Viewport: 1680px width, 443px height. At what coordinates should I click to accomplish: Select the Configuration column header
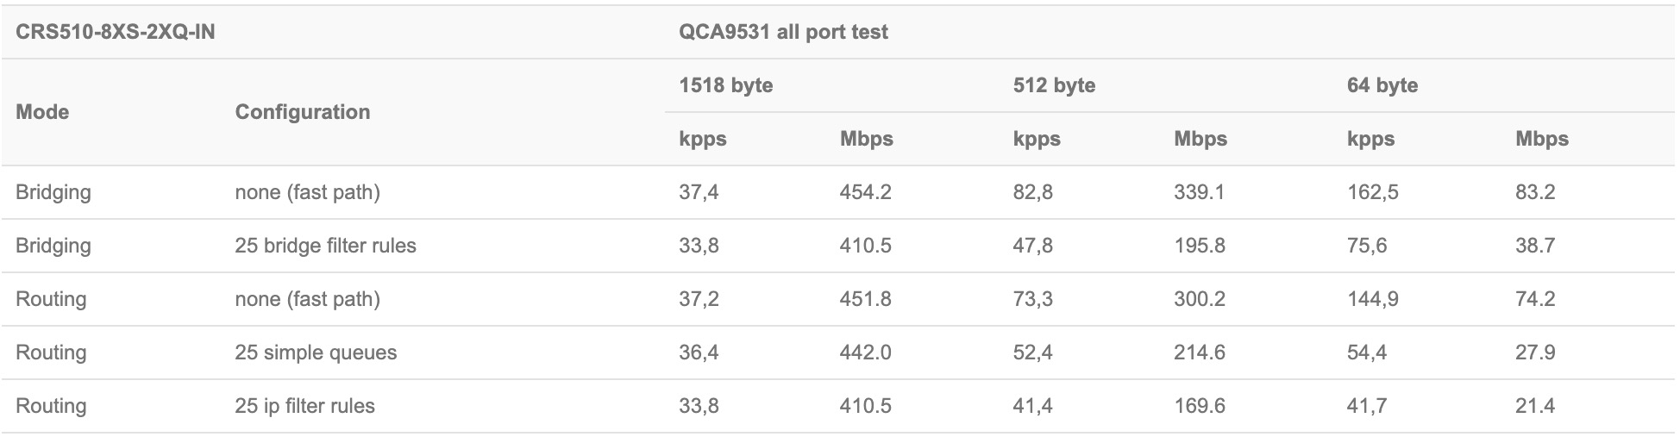[303, 112]
